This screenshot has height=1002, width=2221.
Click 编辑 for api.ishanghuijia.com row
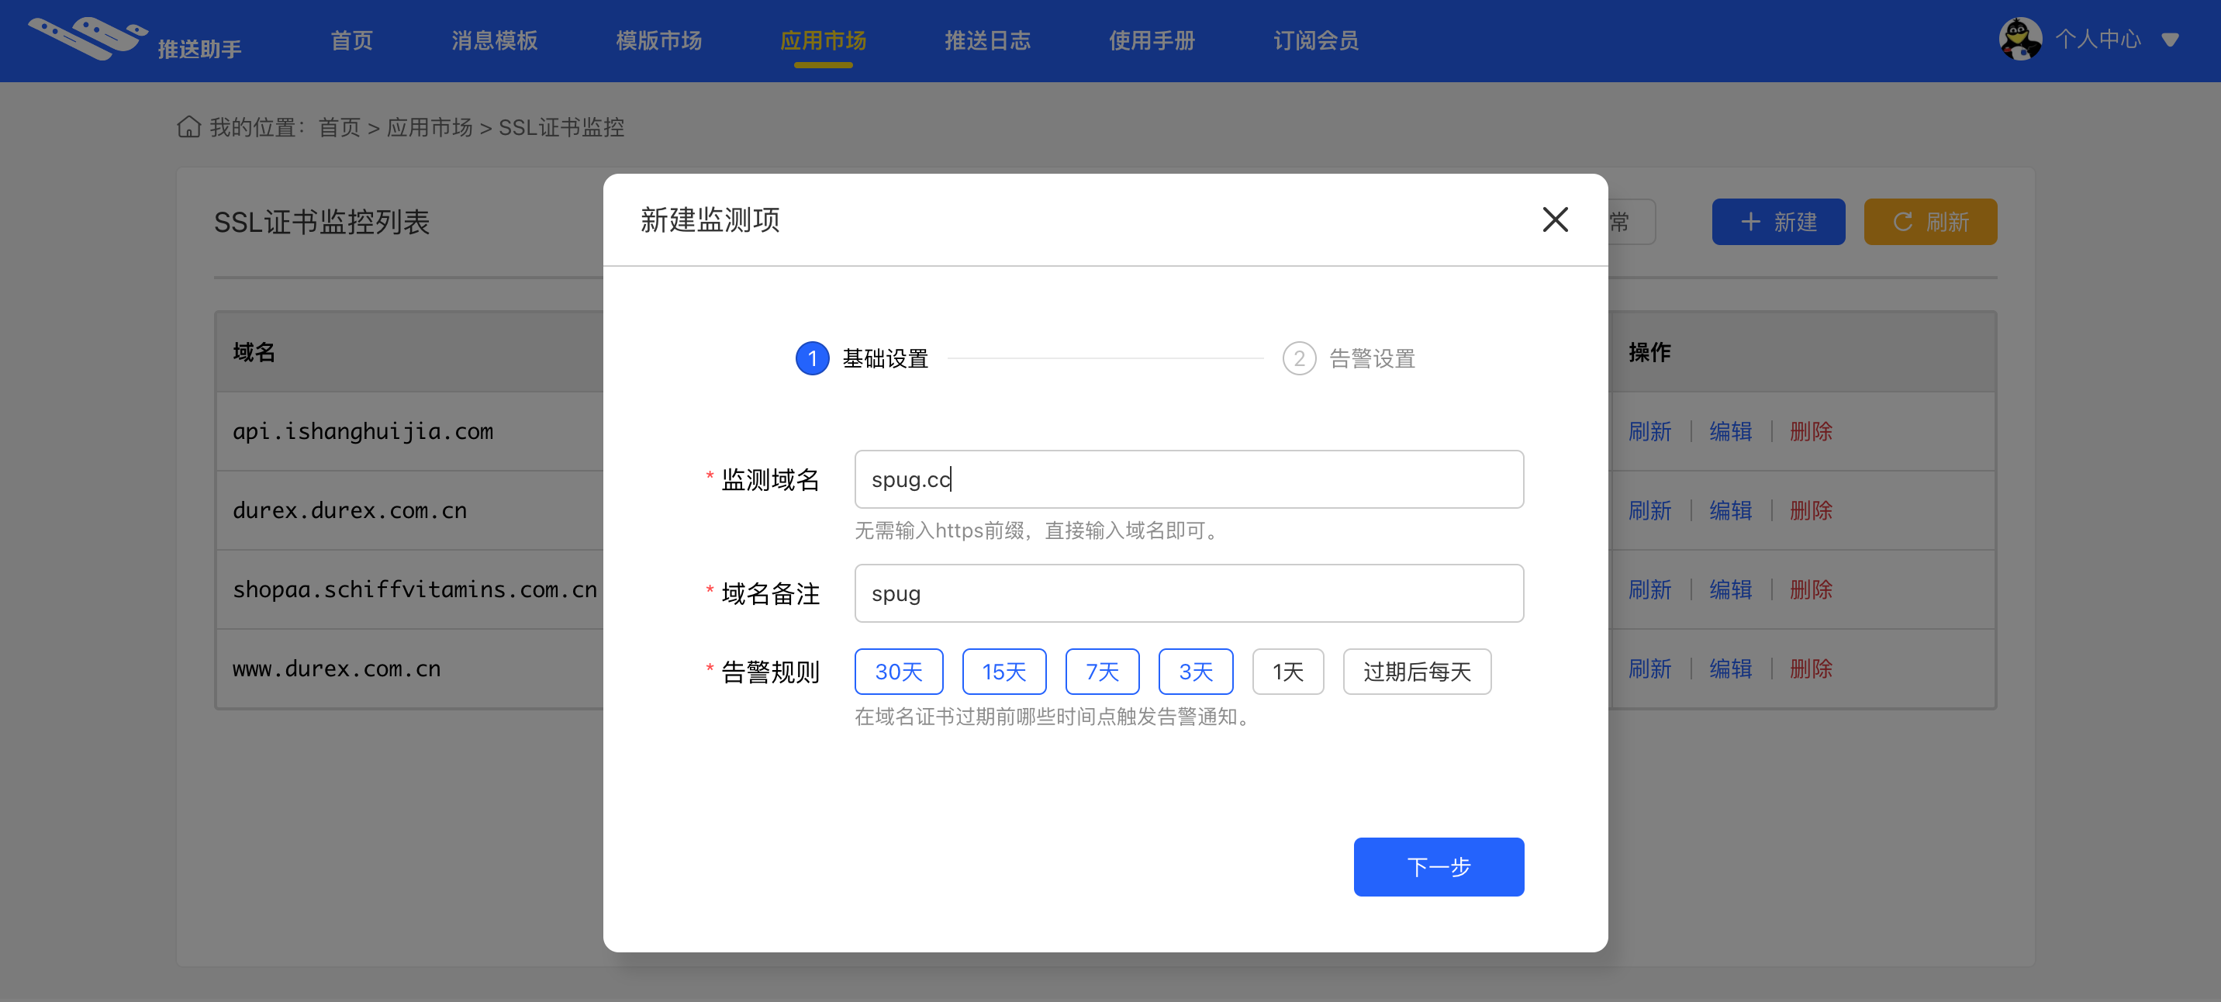(1729, 430)
